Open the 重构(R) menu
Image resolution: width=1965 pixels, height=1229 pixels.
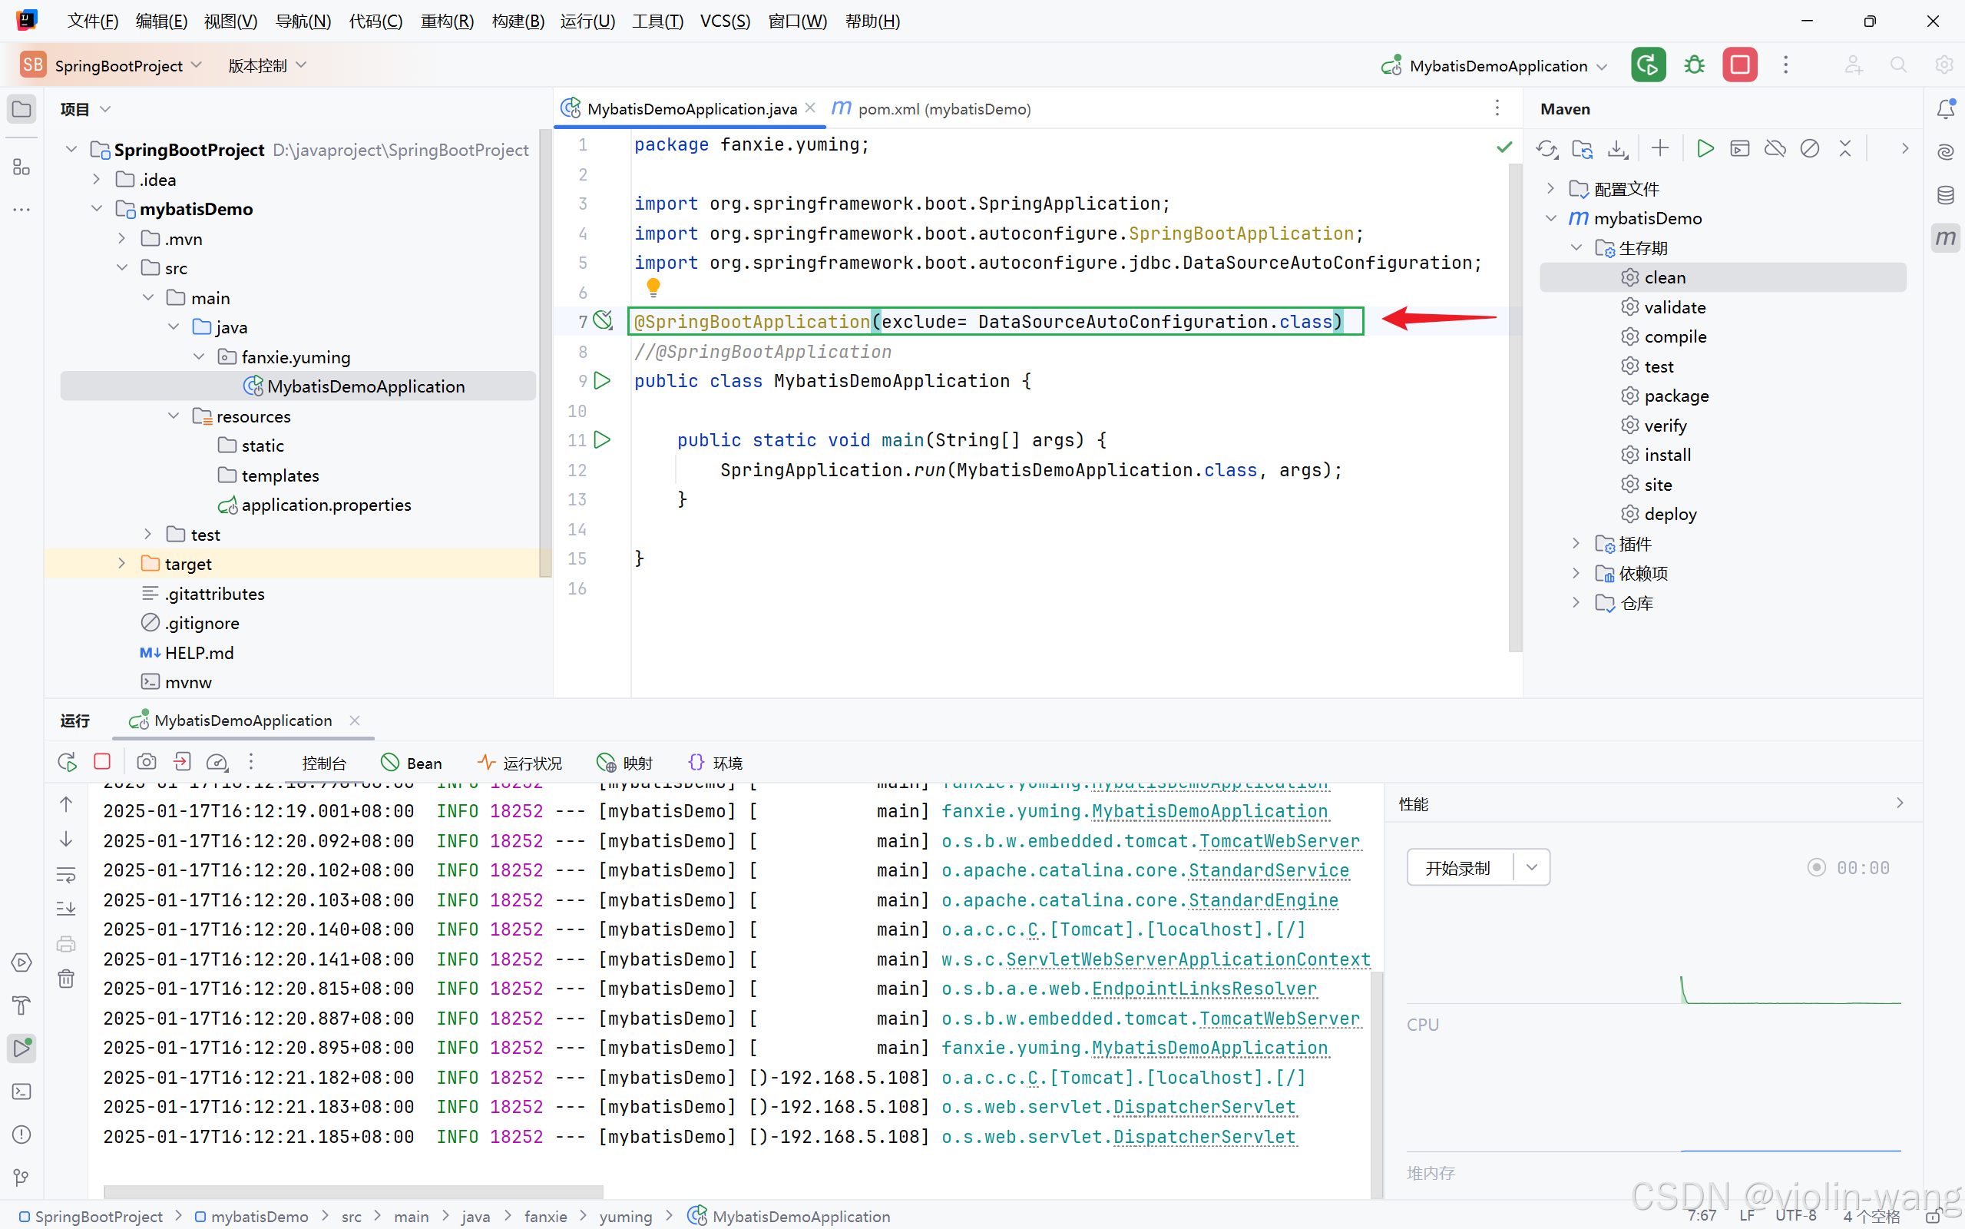point(447,22)
